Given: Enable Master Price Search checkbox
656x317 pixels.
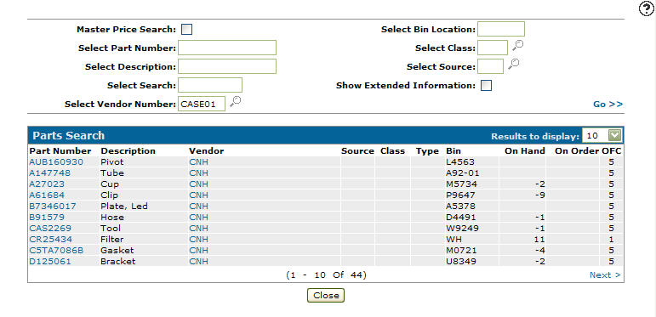Looking at the screenshot, I should tap(186, 30).
